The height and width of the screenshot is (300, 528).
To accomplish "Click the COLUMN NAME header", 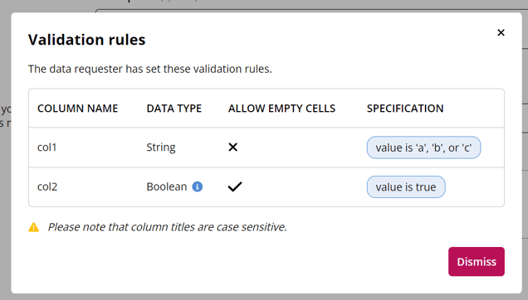I will (78, 109).
